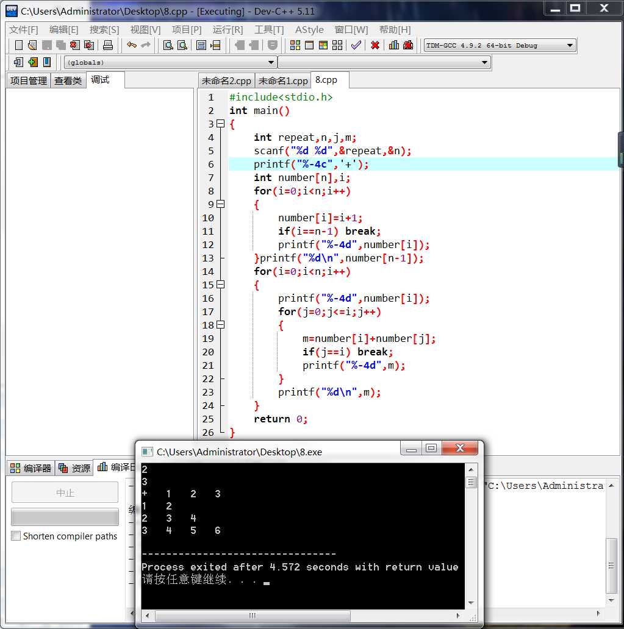Click the Open file toolbar icon
Image resolution: width=624 pixels, height=629 pixels.
click(32, 45)
